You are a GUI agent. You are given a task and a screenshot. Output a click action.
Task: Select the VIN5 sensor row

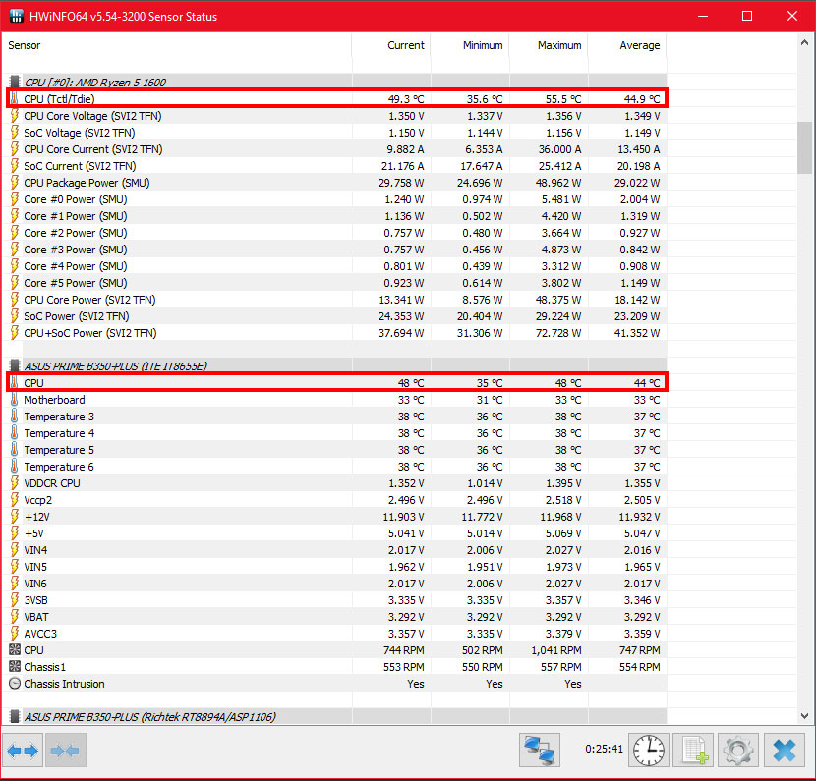(336, 567)
